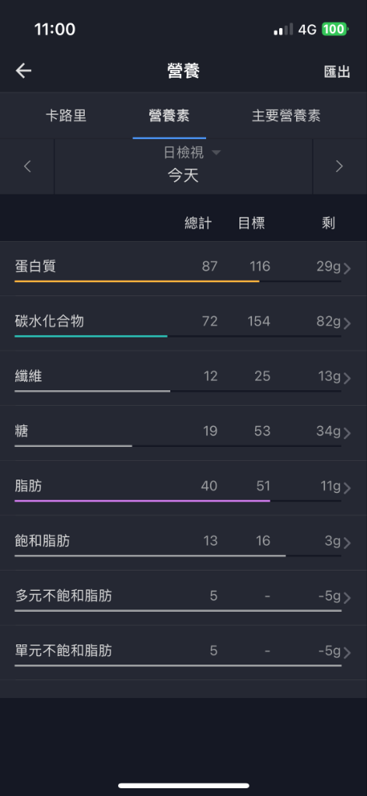Open 纖維 row chevron arrow
Screen dimensions: 367x796
tap(348, 379)
